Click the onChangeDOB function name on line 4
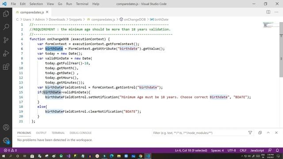The image size is (283, 159). pos(58,39)
